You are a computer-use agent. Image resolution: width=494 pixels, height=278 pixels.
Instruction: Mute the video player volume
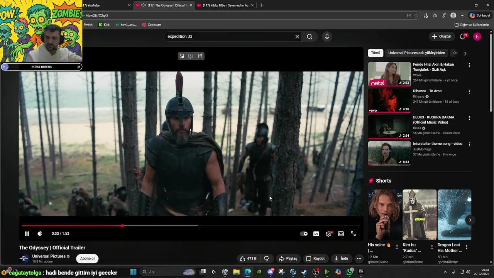[x=40, y=234]
